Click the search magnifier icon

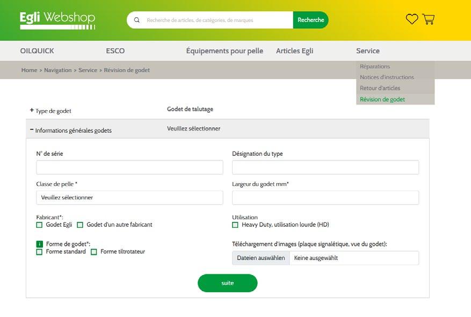pyautogui.click(x=137, y=20)
